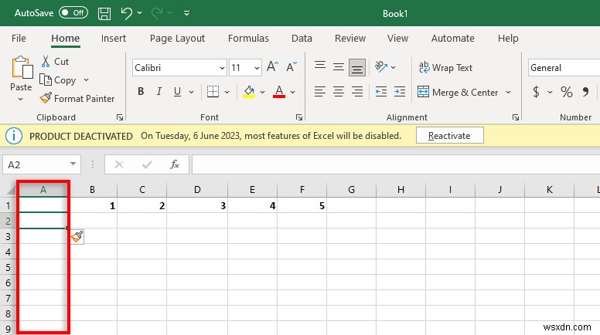The height and width of the screenshot is (335, 600).
Task: Open Clipboard group dialog launcher
Action: pos(120,117)
